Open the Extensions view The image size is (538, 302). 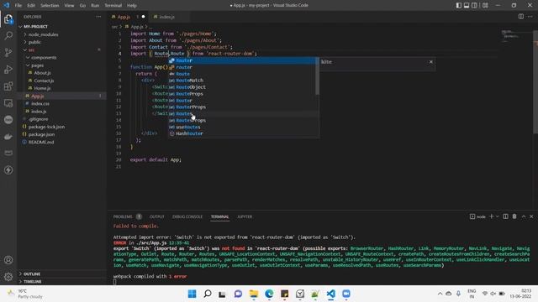click(8, 86)
